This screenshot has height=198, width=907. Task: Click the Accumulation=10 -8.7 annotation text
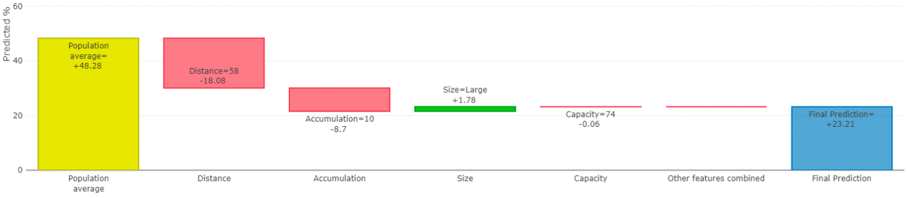click(x=340, y=124)
